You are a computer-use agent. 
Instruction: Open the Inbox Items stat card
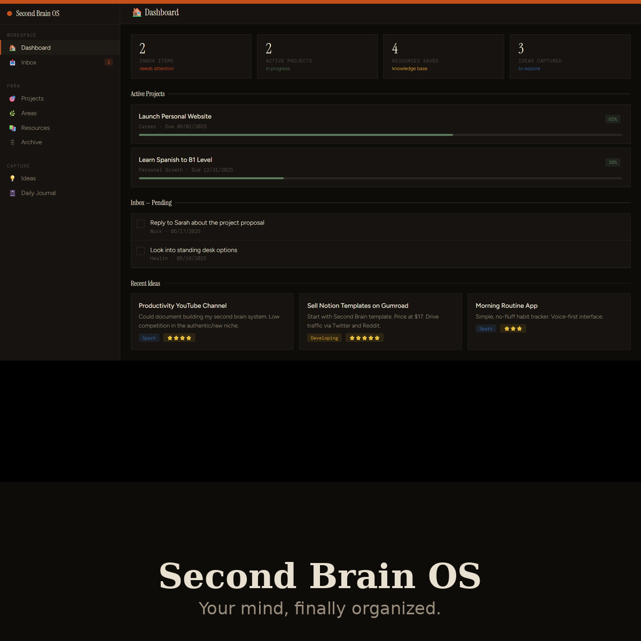point(191,57)
